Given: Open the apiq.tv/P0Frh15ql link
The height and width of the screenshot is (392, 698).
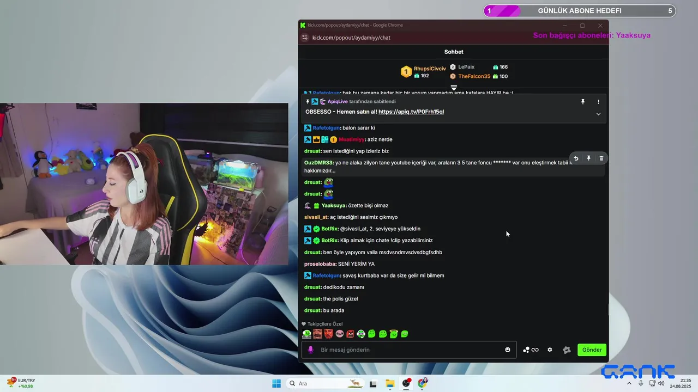Looking at the screenshot, I should 411,112.
